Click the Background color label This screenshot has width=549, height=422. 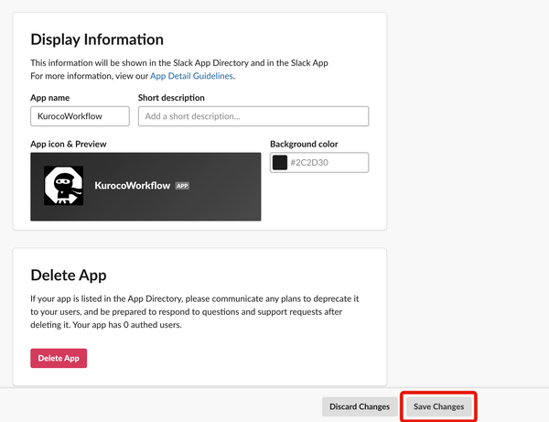coord(304,144)
